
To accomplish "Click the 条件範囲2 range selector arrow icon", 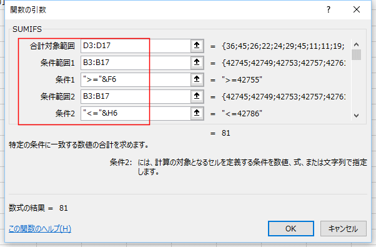I will pyautogui.click(x=197, y=96).
